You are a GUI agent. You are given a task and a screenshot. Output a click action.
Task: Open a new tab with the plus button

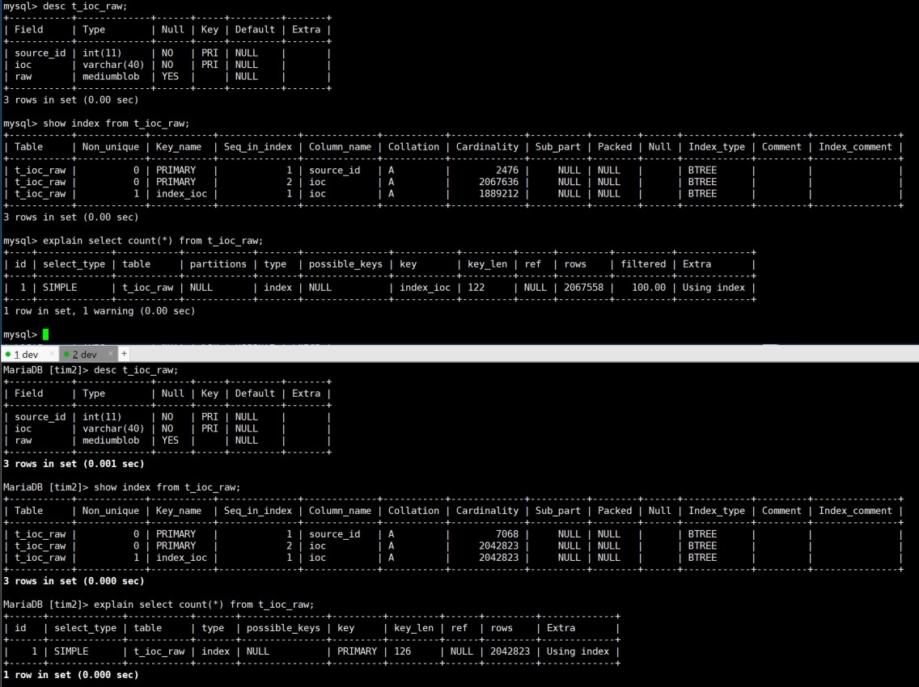click(124, 354)
